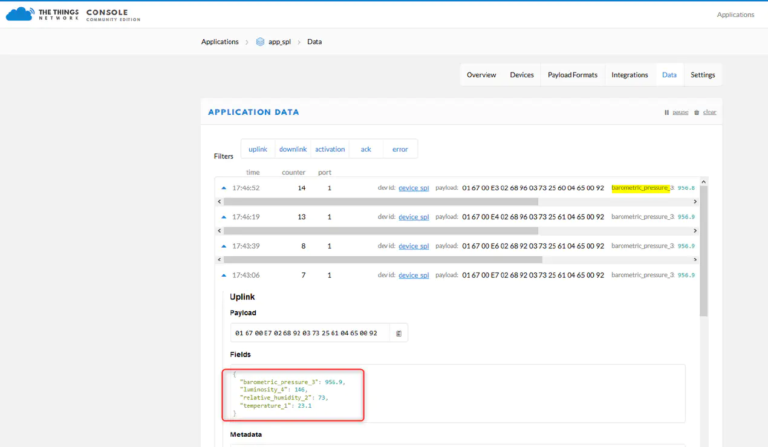Open device spl link in 17:46:19 row

[x=414, y=217]
